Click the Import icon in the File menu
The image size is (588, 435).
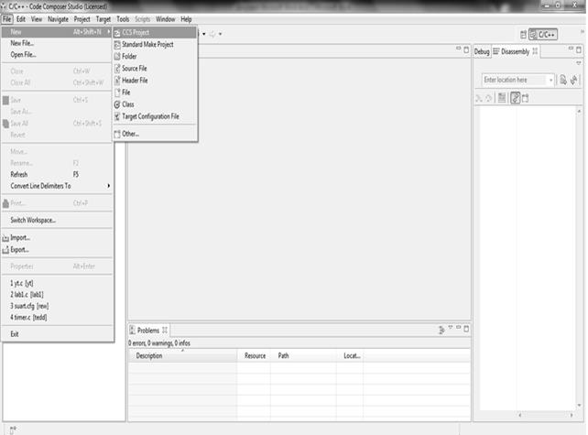tap(5, 238)
